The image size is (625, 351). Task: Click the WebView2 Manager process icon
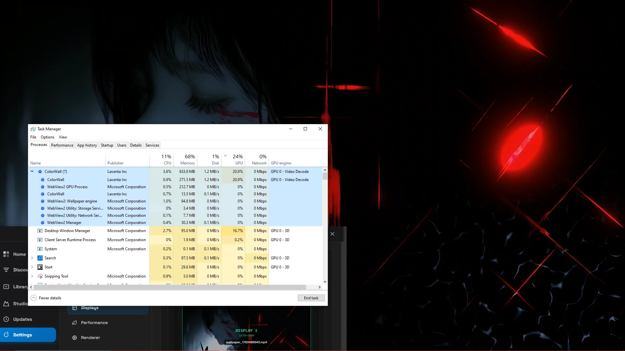(x=43, y=222)
